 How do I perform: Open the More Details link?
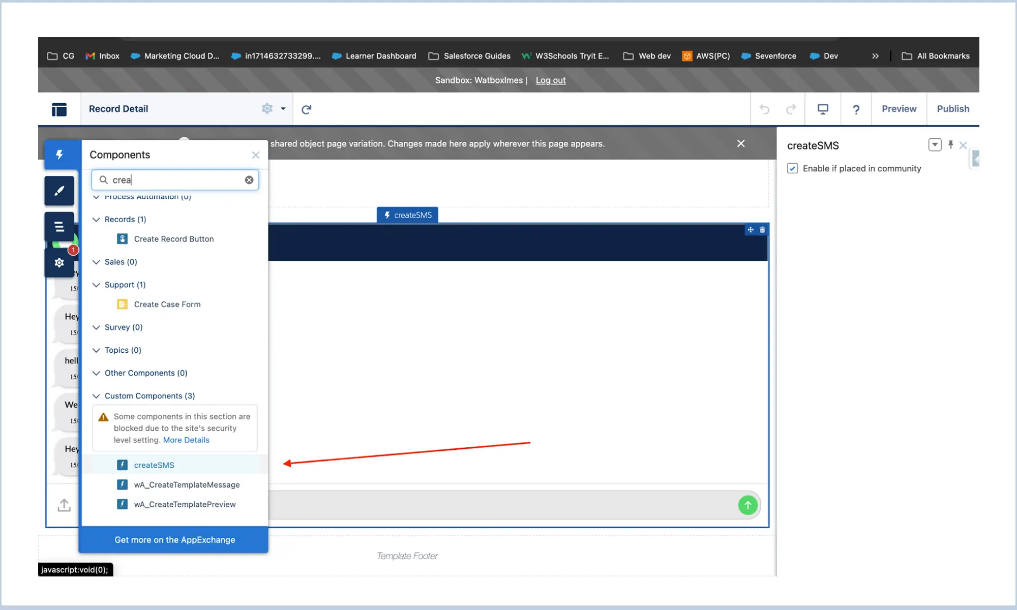(186, 440)
